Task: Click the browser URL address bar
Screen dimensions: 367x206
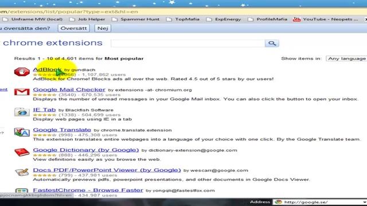Action: pyautogui.click(x=183, y=11)
